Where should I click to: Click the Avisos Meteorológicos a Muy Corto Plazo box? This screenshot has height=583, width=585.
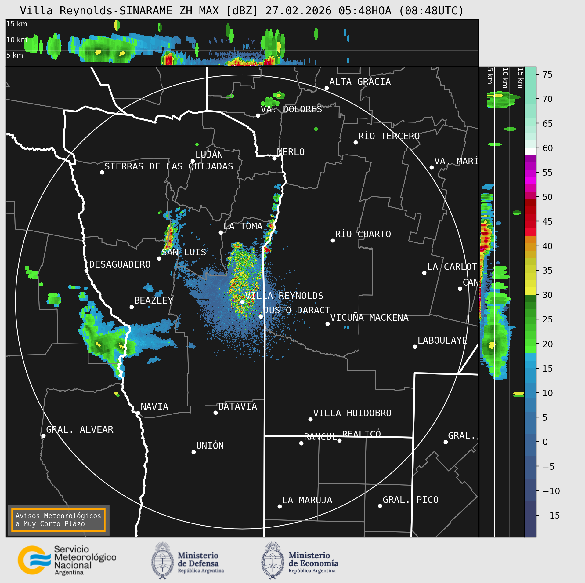pyautogui.click(x=58, y=520)
